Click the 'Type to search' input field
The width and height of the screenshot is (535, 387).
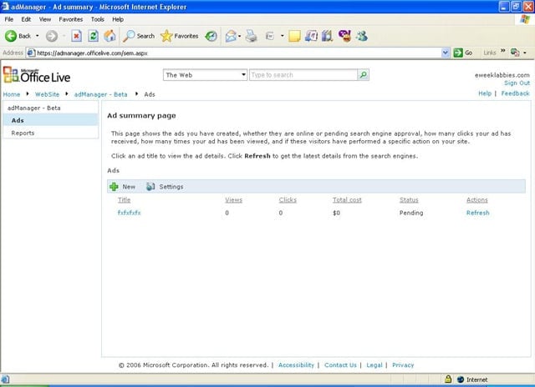click(303, 75)
